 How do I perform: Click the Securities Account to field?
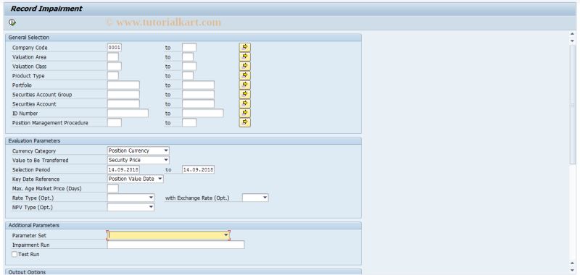pyautogui.click(x=198, y=103)
